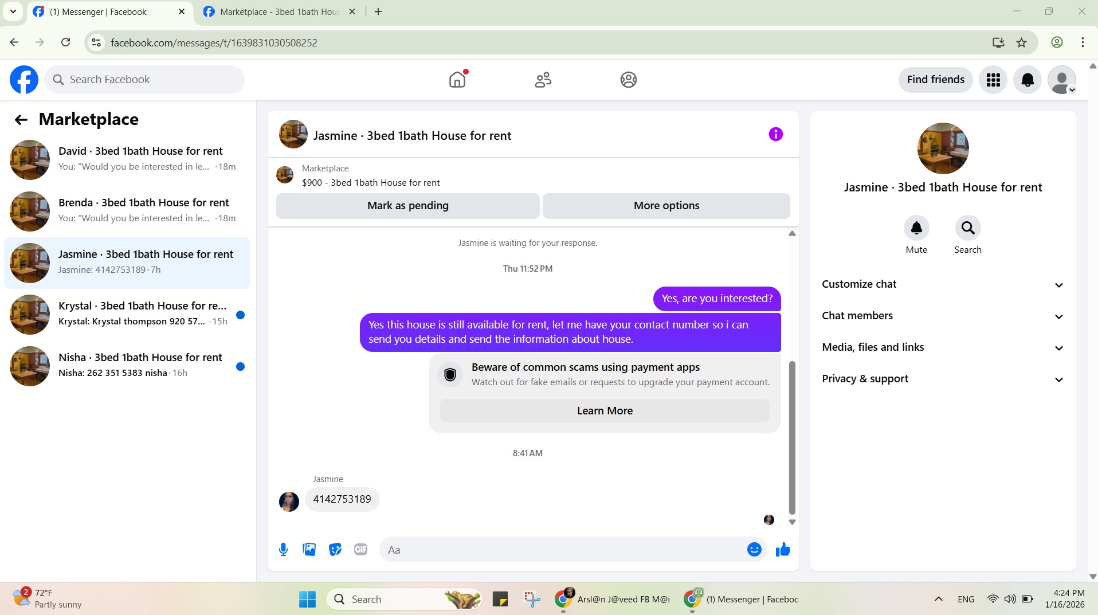The height and width of the screenshot is (615, 1098).
Task: Click the chat messages scrollbar
Action: point(792,437)
